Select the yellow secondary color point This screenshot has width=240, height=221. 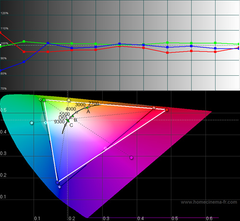click(x=69, y=100)
